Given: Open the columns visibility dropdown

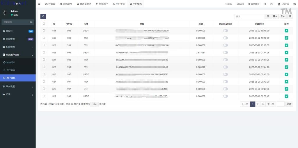Looking at the screenshot, I should (275, 17).
